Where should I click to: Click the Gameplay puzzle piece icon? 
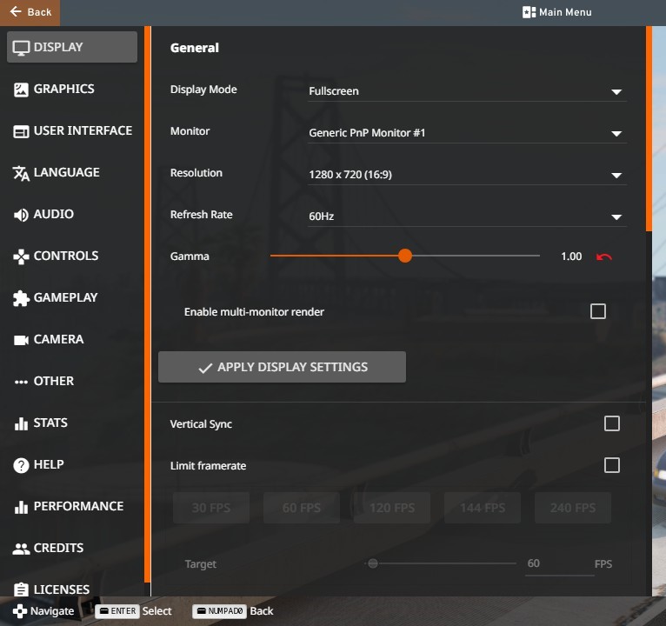(x=21, y=298)
